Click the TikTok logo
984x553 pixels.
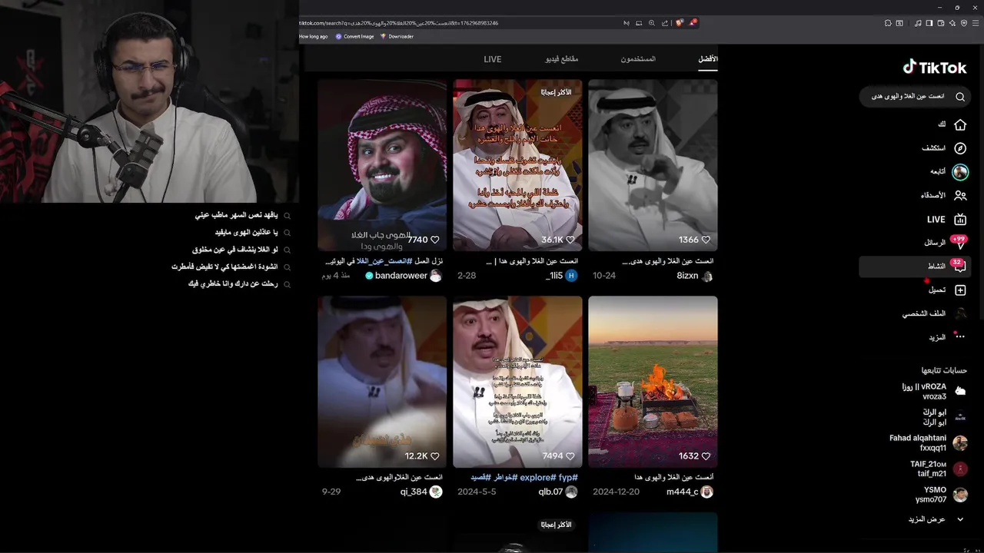pyautogui.click(x=934, y=68)
